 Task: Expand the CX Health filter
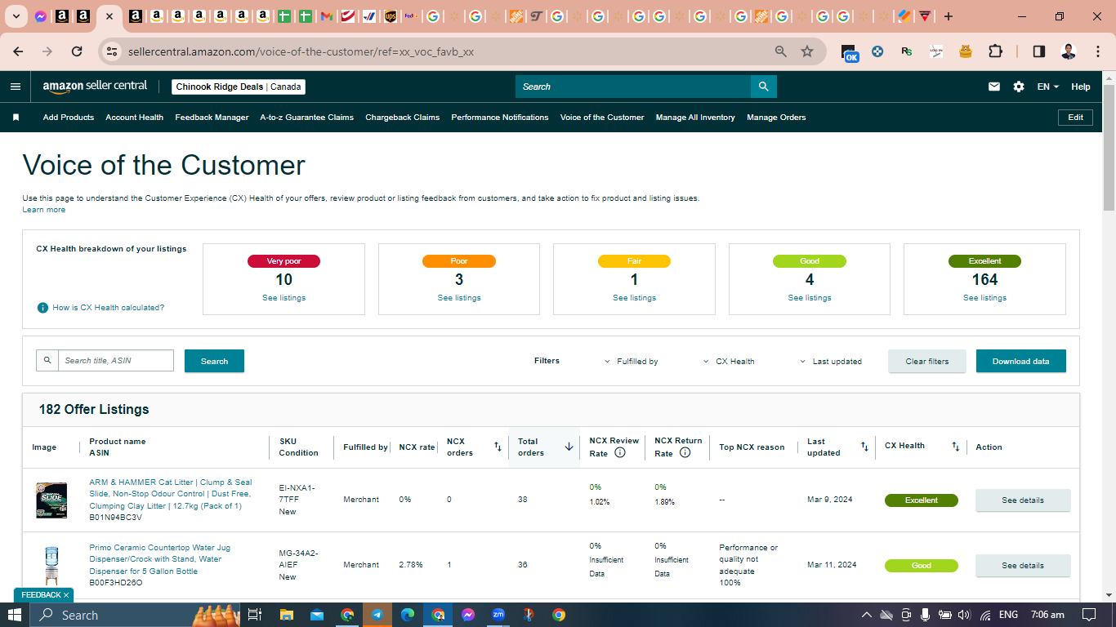tap(729, 362)
